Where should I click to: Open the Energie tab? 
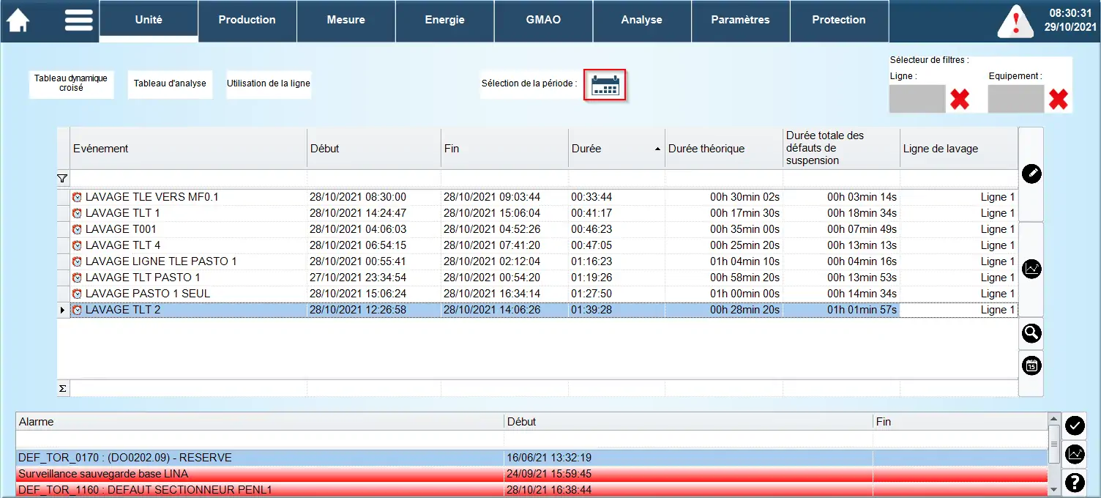(x=445, y=20)
